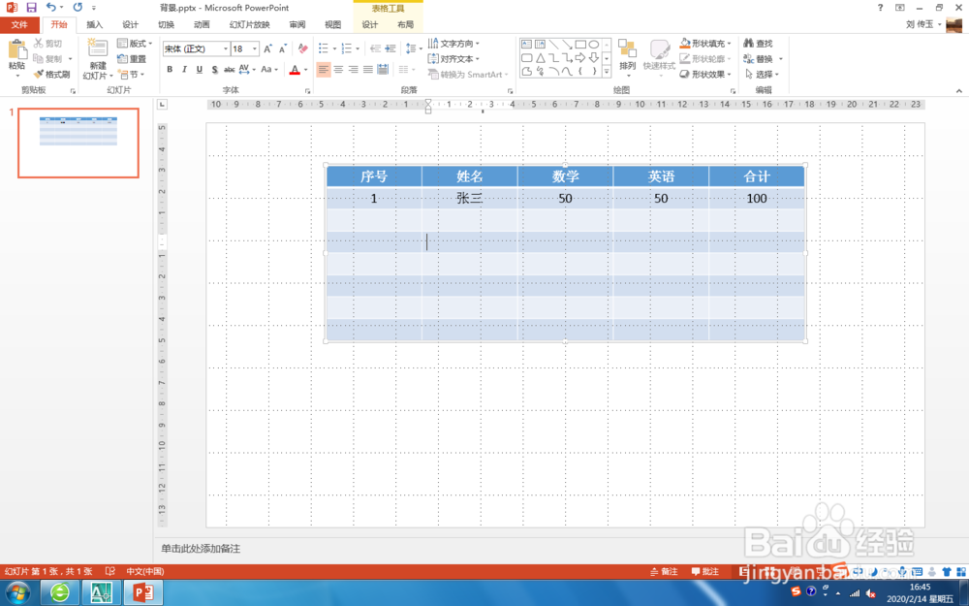
Task: Select the straight line shape
Action: pyautogui.click(x=553, y=45)
